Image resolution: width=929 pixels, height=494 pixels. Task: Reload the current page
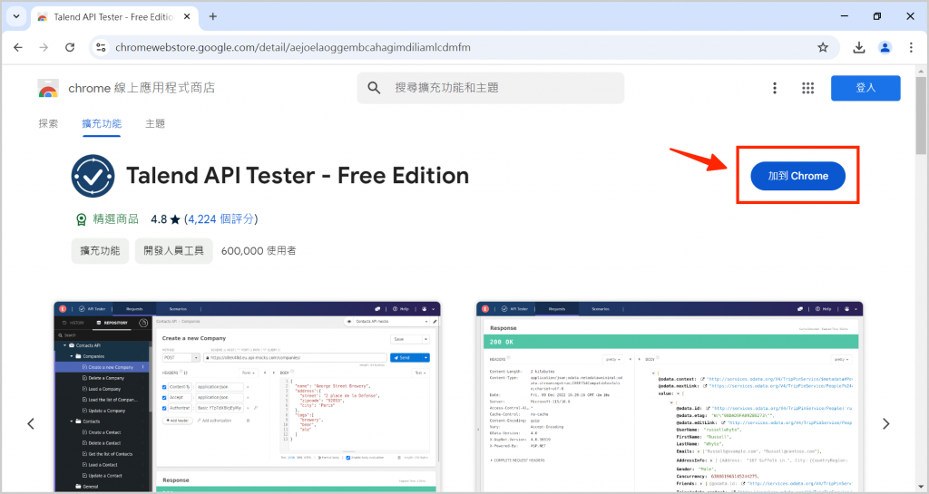pos(70,47)
